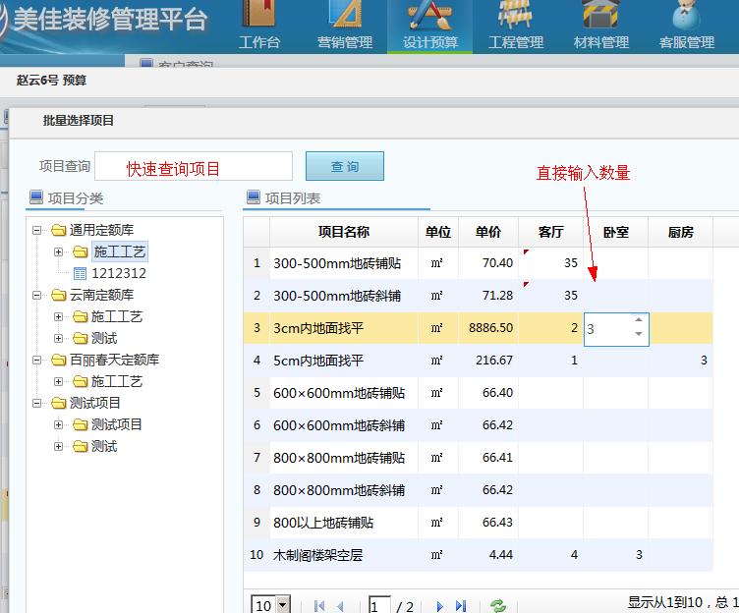
Task: Click the green refresh icon in pager
Action: (x=497, y=606)
